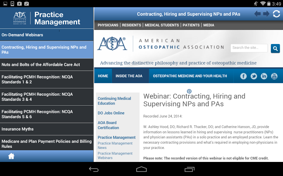Screen dimensions: 283x176
Task: Open the AOA Board Certification link
Action: click(x=108, y=125)
